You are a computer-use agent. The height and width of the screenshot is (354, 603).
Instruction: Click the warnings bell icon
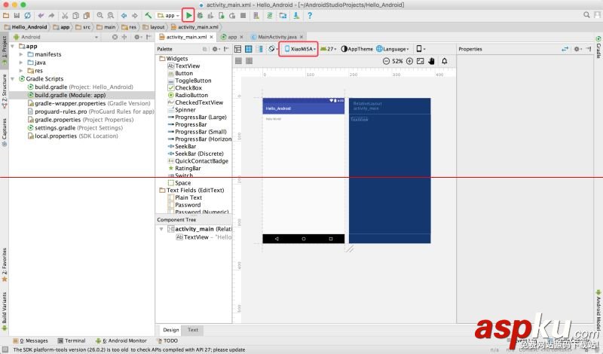pos(445,61)
